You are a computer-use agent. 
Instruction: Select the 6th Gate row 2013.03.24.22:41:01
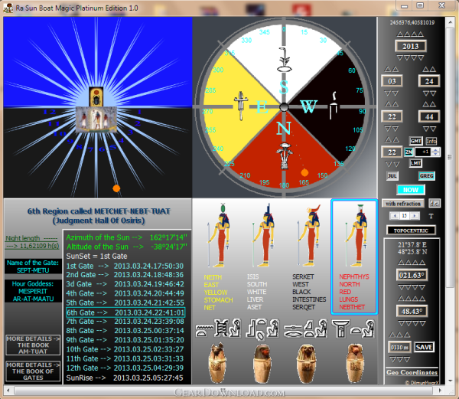125,312
